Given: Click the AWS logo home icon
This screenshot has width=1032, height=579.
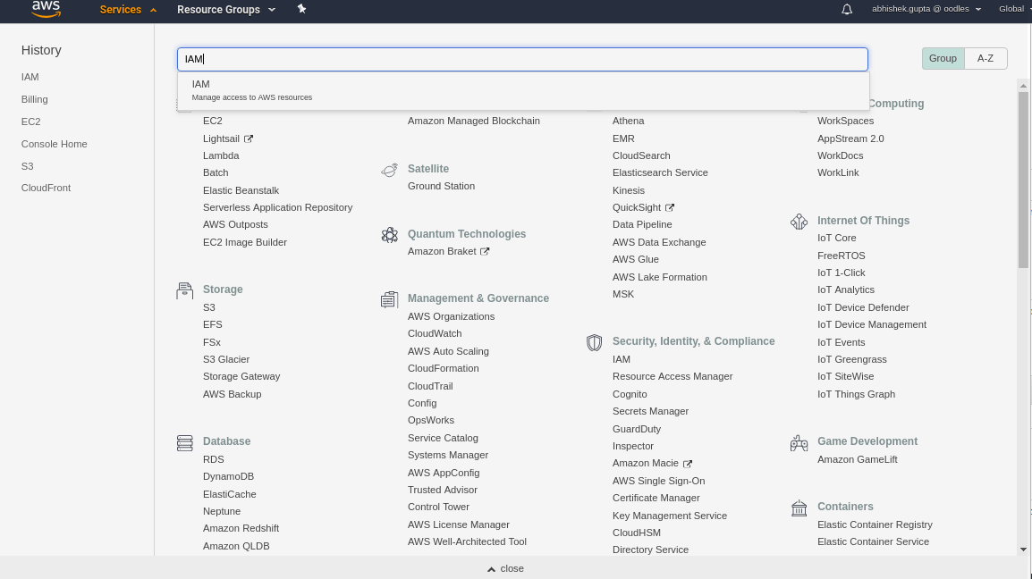Looking at the screenshot, I should pyautogui.click(x=47, y=9).
